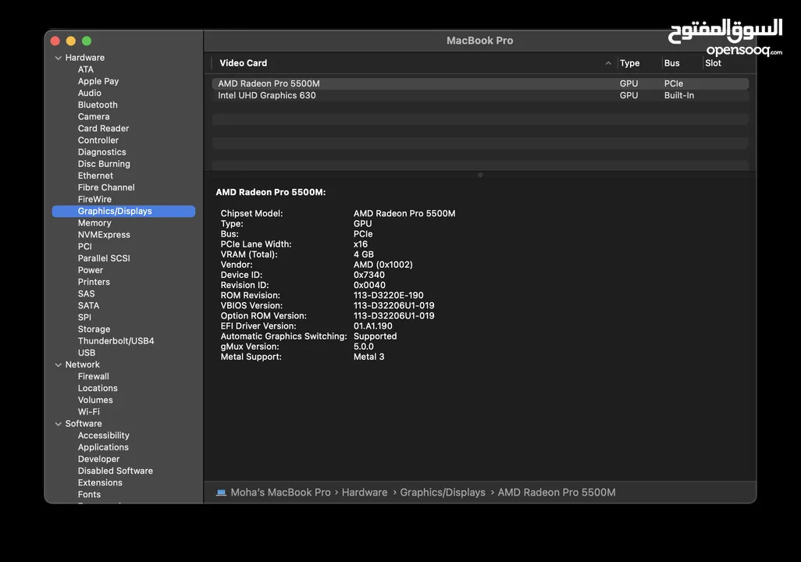This screenshot has width=801, height=562.
Task: Select Locations under Network
Action: point(98,388)
